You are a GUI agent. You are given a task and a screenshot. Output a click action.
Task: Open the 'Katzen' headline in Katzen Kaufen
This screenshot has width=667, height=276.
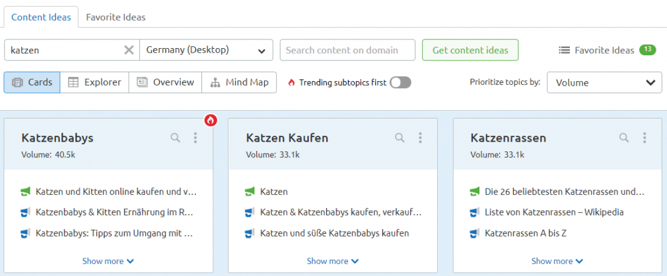pyautogui.click(x=274, y=192)
